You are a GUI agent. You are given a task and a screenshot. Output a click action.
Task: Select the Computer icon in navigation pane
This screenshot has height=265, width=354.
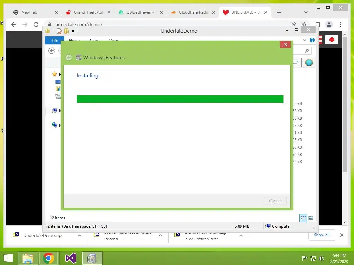pos(54,110)
